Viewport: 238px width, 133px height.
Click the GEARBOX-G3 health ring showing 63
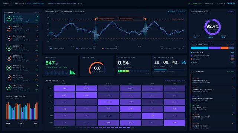[x=9, y=58]
